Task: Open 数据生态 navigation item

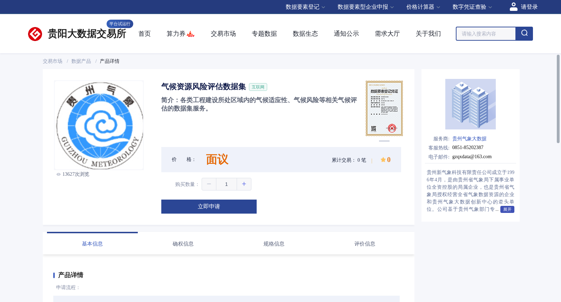Action: [305, 34]
